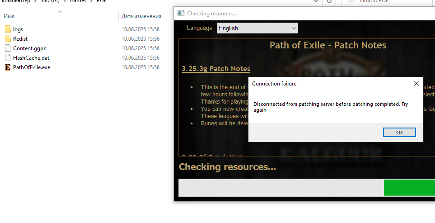Click the green patching progress bar

click(409, 187)
